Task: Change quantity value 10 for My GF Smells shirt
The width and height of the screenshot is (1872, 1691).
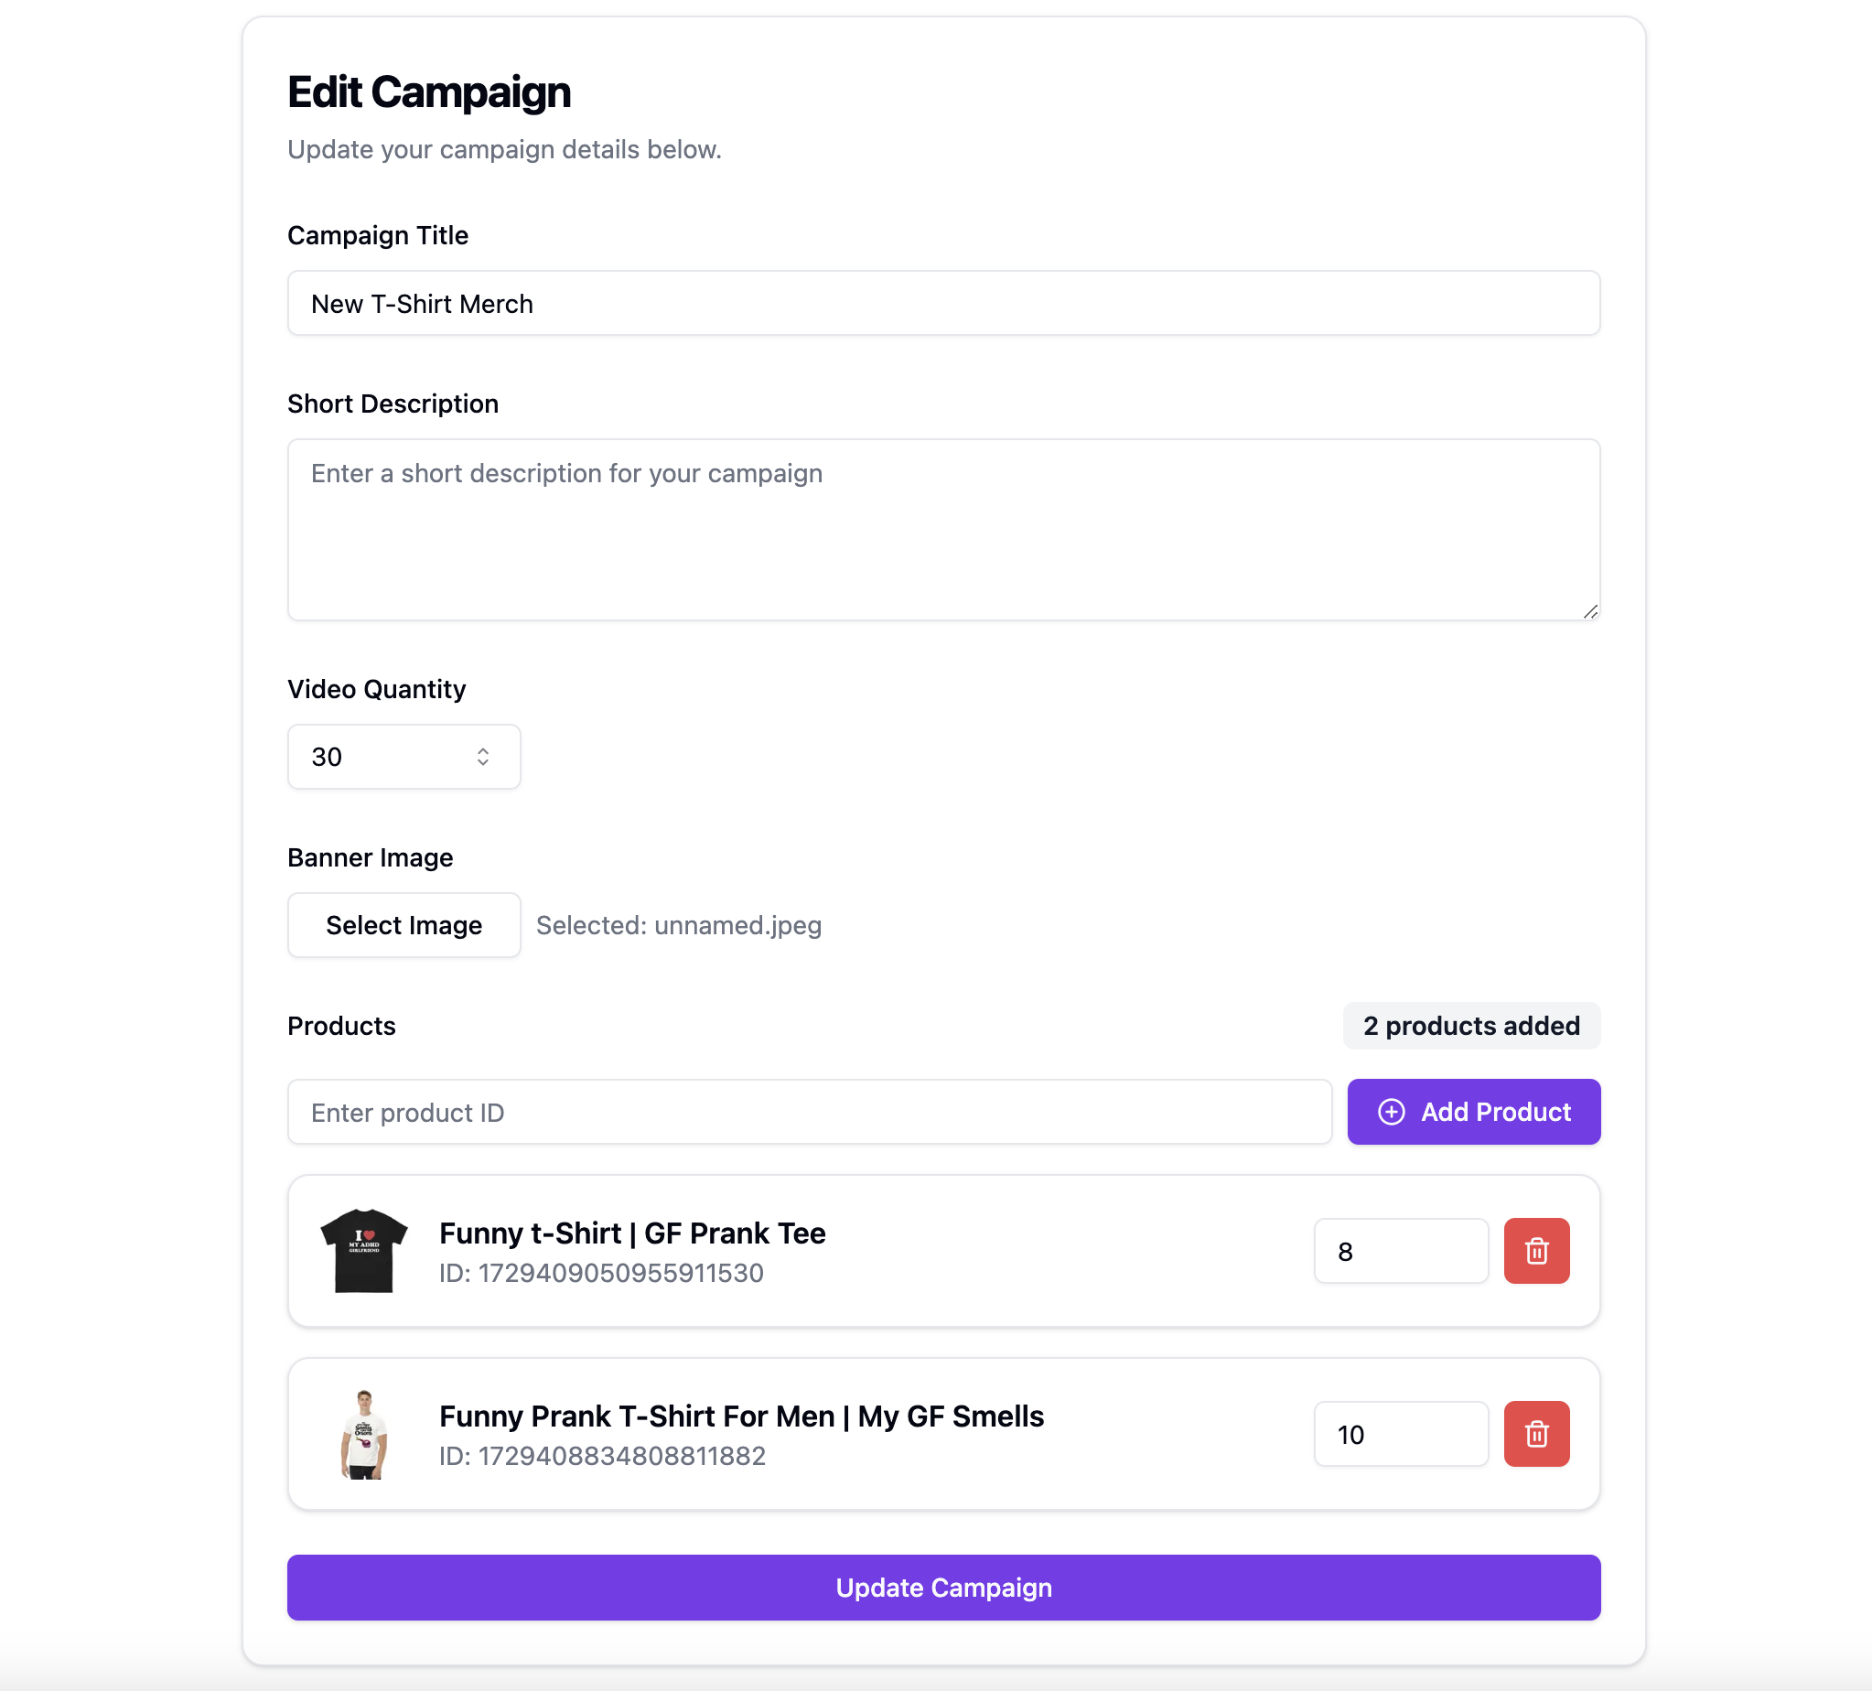Action: (x=1400, y=1434)
